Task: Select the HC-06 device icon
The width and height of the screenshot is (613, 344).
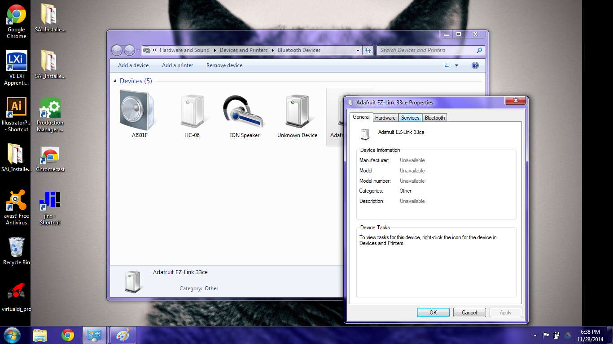Action: coord(192,111)
